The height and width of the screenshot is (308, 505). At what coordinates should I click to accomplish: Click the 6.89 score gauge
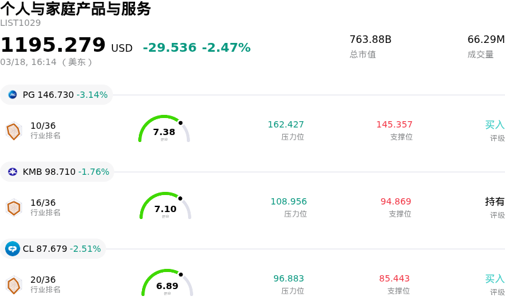pyautogui.click(x=167, y=285)
